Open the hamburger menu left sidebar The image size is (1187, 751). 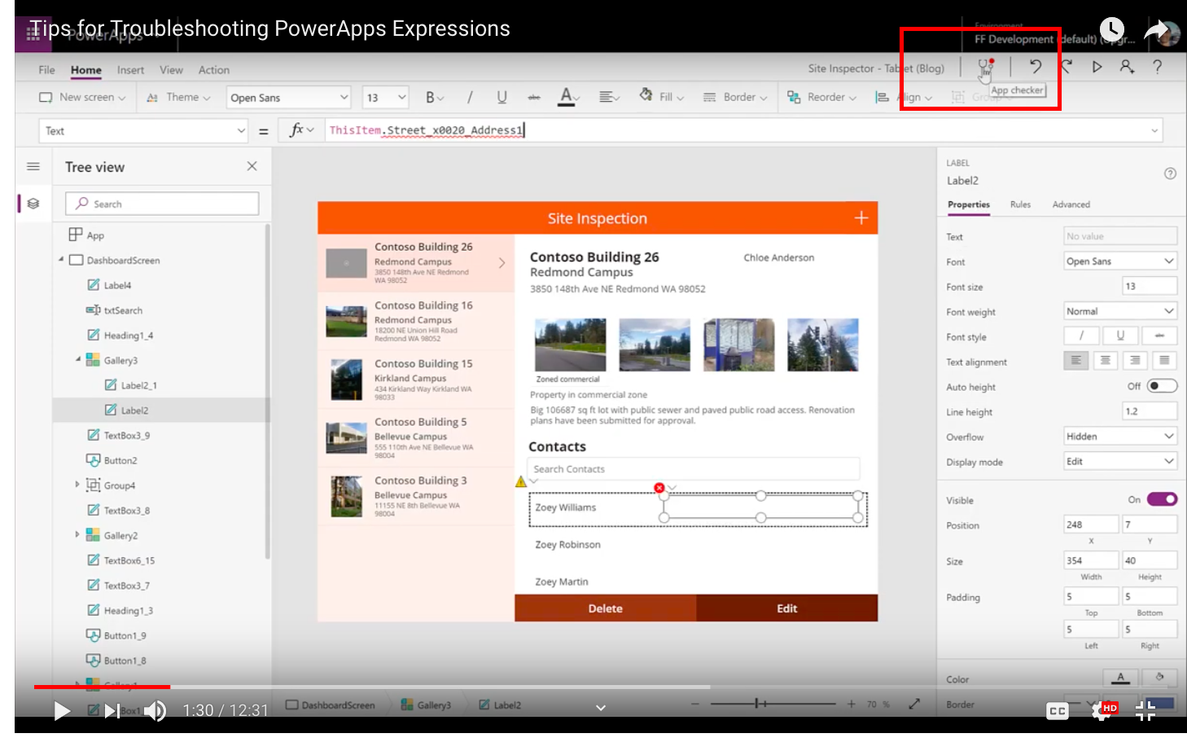[x=33, y=166]
